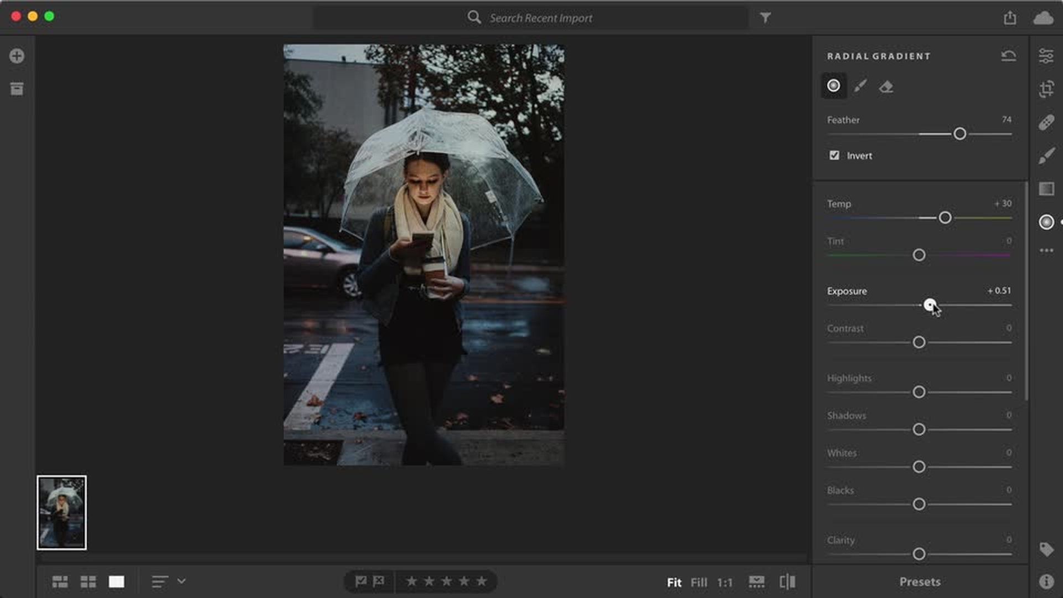This screenshot has width=1063, height=598.
Task: Click the Exposure slider handle
Action: (x=930, y=305)
